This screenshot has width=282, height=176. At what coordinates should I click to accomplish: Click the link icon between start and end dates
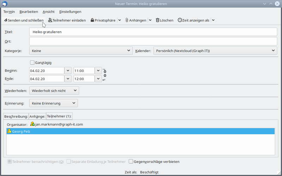[104, 73]
